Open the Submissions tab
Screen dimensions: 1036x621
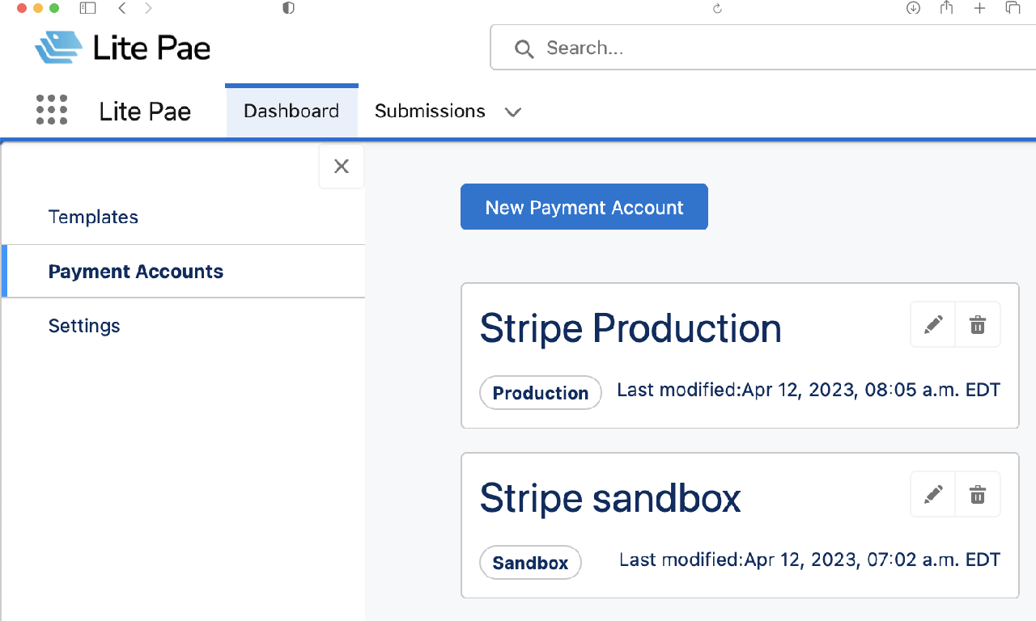coord(430,111)
